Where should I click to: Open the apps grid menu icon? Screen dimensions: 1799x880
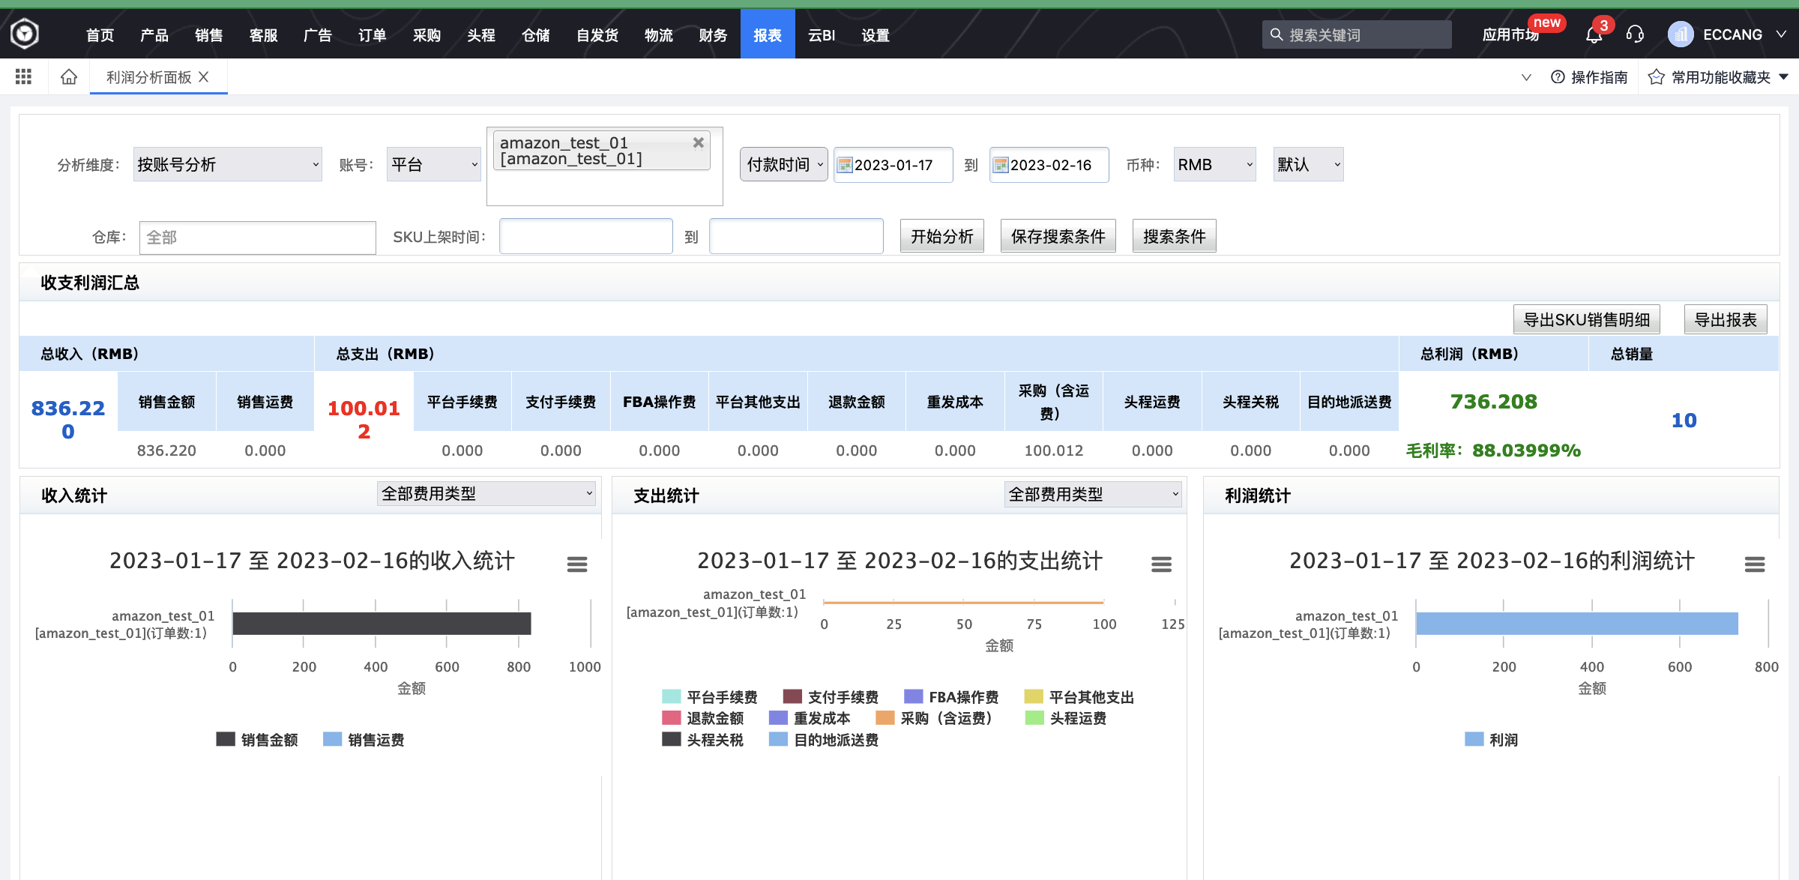coord(22,76)
